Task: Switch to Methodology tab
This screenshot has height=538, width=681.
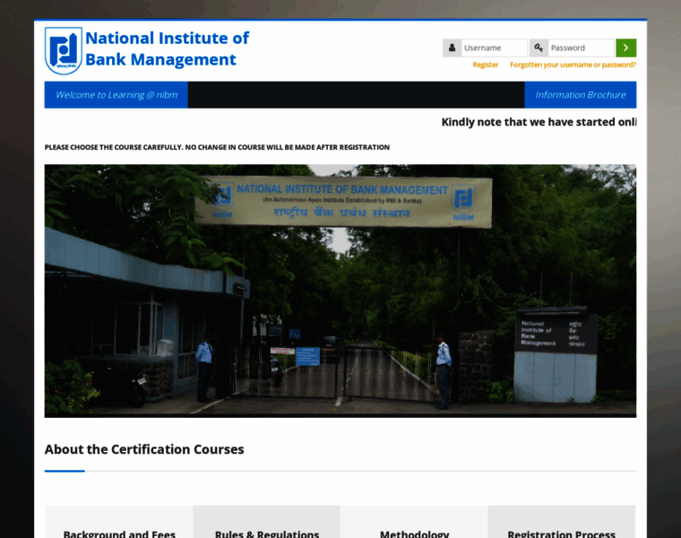Action: point(414,522)
